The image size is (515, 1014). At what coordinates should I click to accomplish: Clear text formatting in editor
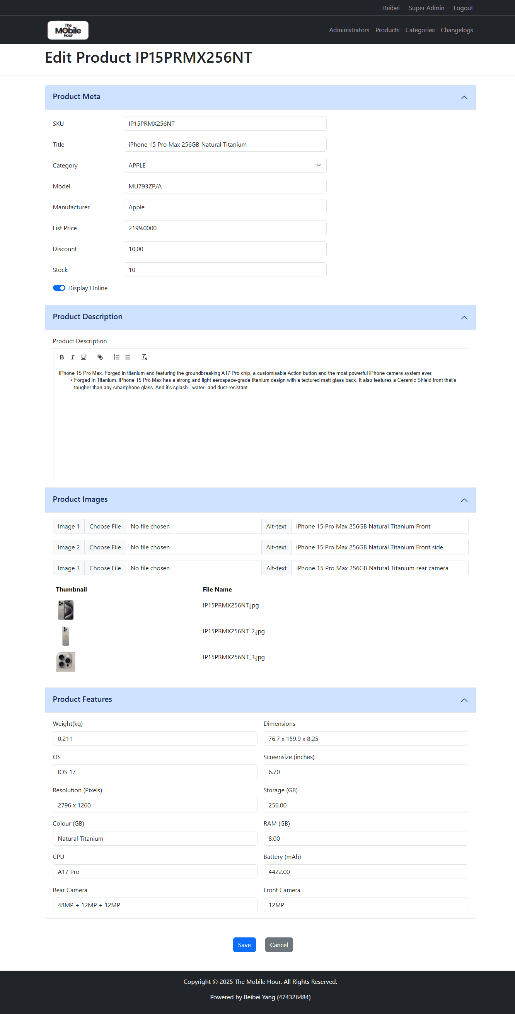click(144, 357)
